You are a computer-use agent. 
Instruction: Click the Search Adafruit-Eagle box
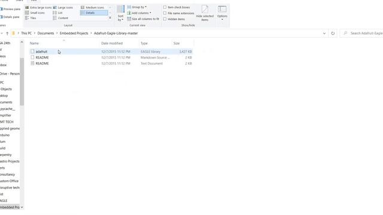(x=362, y=33)
